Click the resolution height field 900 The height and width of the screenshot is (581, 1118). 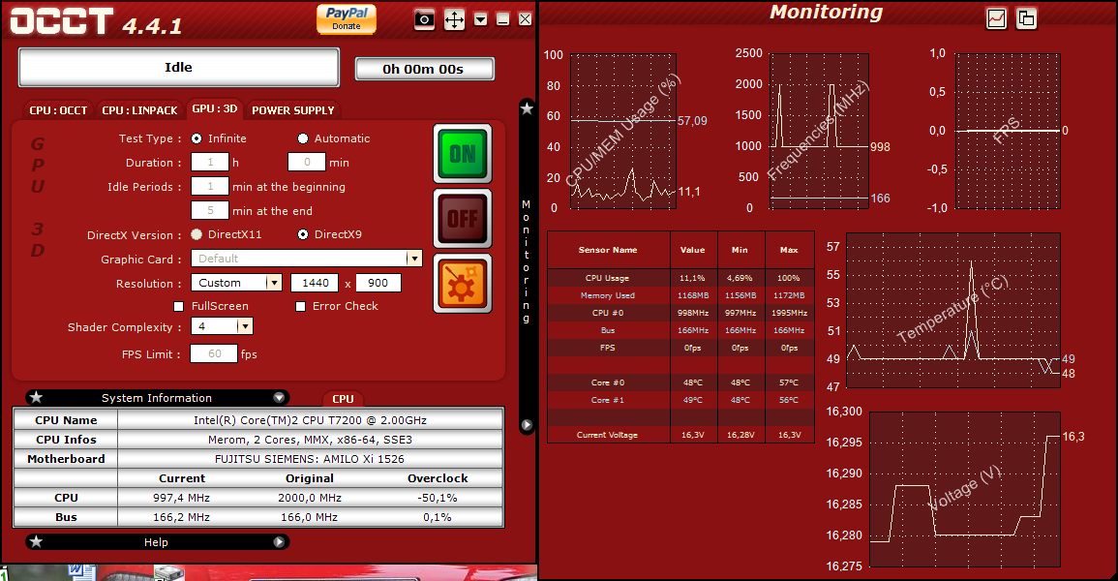coord(378,283)
